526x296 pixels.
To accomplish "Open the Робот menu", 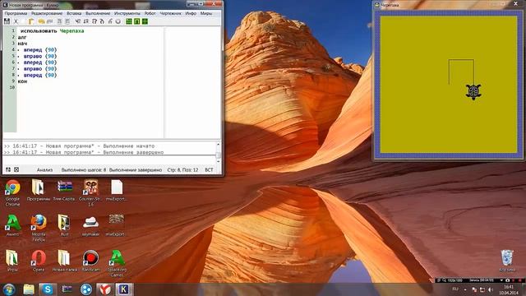I will click(x=150, y=13).
